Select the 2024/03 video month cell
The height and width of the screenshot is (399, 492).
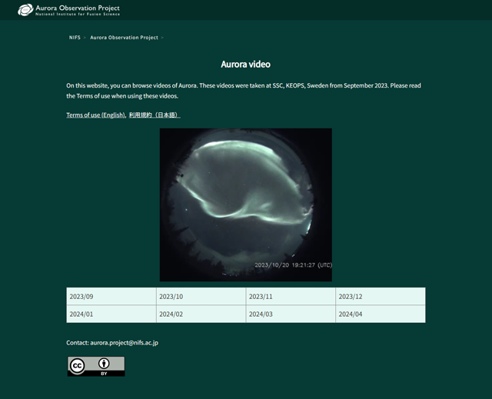[x=291, y=314]
